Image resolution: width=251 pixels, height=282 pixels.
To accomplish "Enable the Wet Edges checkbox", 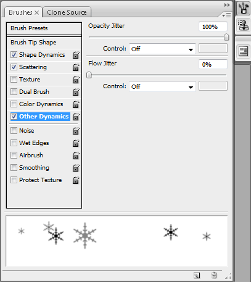I will 14,143.
